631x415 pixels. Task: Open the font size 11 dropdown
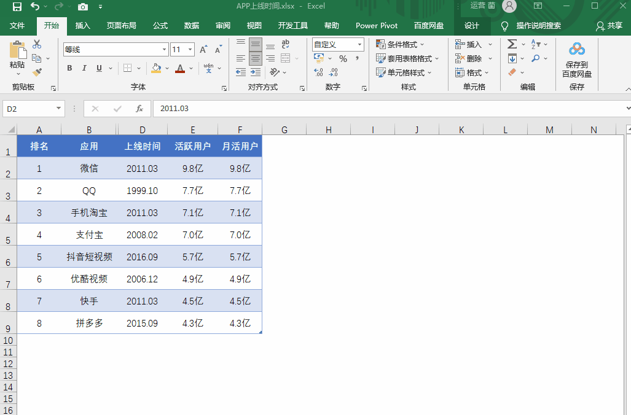190,50
